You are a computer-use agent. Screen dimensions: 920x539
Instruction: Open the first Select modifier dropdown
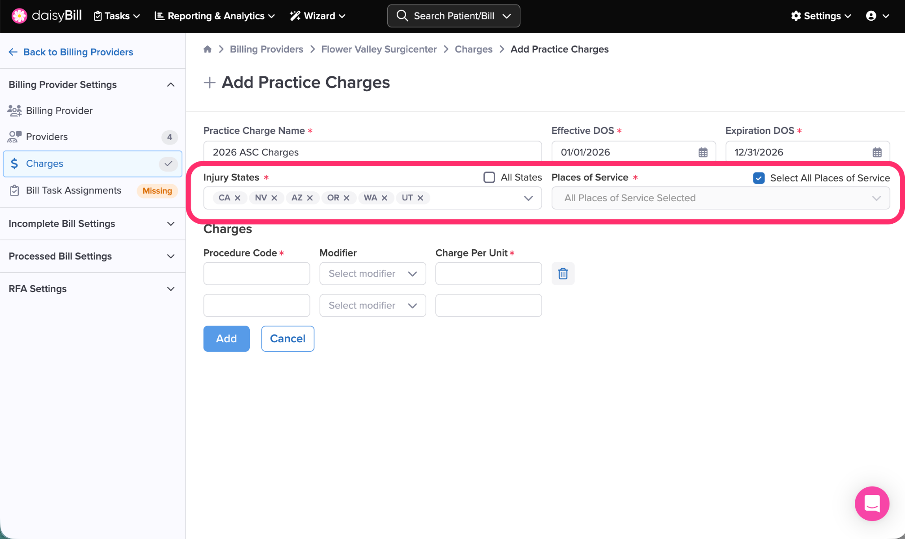coord(372,274)
